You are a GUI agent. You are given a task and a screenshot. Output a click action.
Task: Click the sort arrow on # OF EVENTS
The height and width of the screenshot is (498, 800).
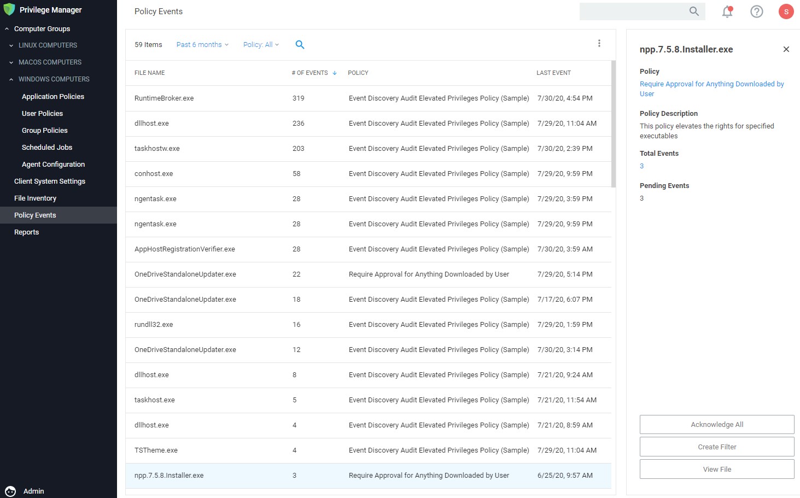[x=335, y=73]
